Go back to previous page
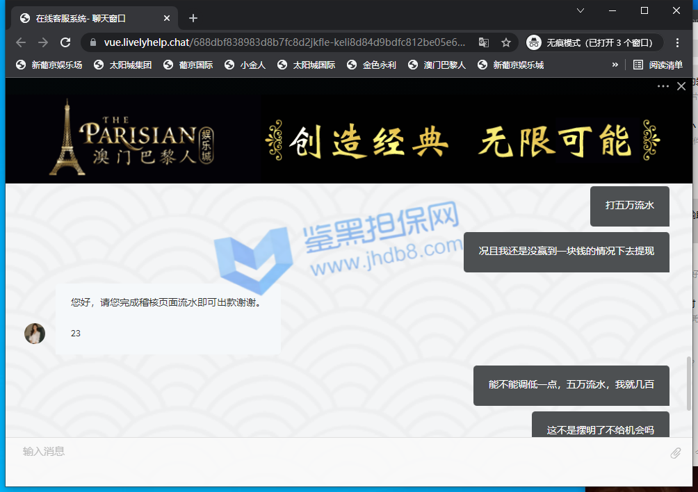698x492 pixels. point(21,42)
